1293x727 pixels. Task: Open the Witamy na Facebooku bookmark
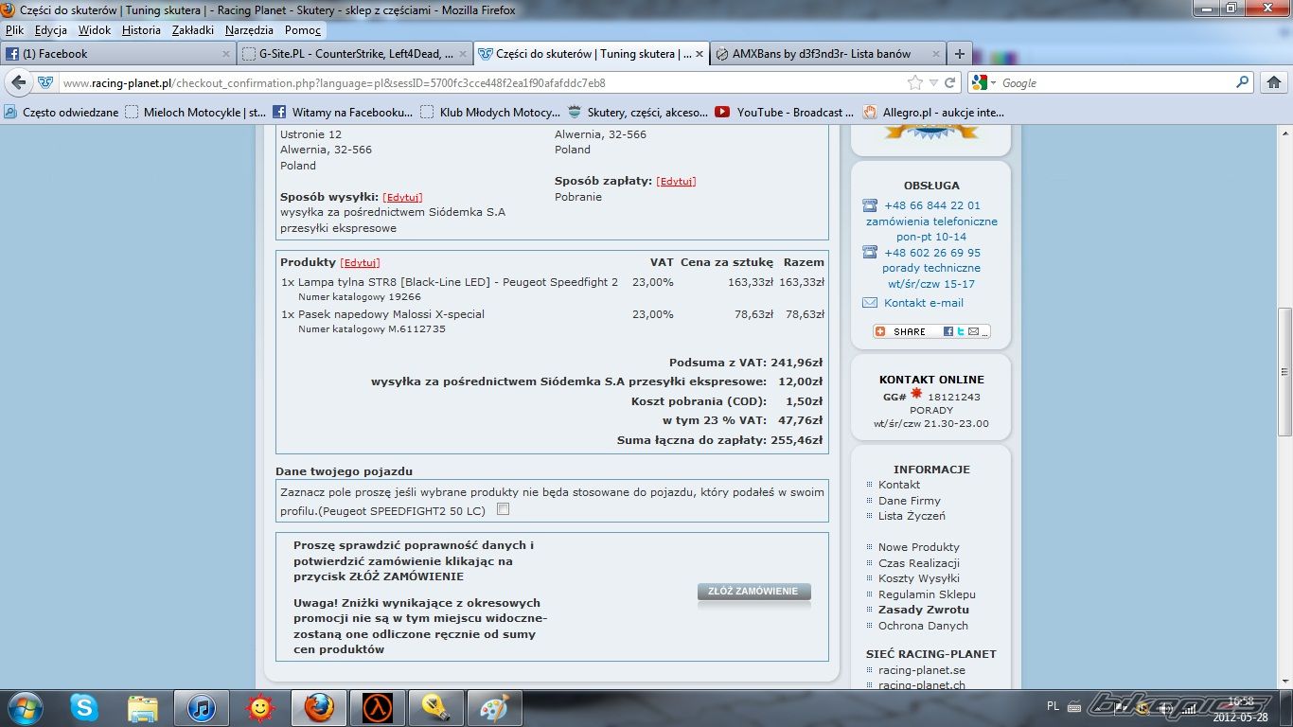pyautogui.click(x=343, y=112)
